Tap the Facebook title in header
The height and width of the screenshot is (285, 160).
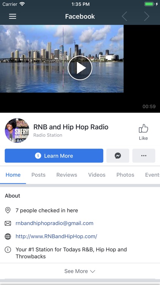[x=80, y=16]
